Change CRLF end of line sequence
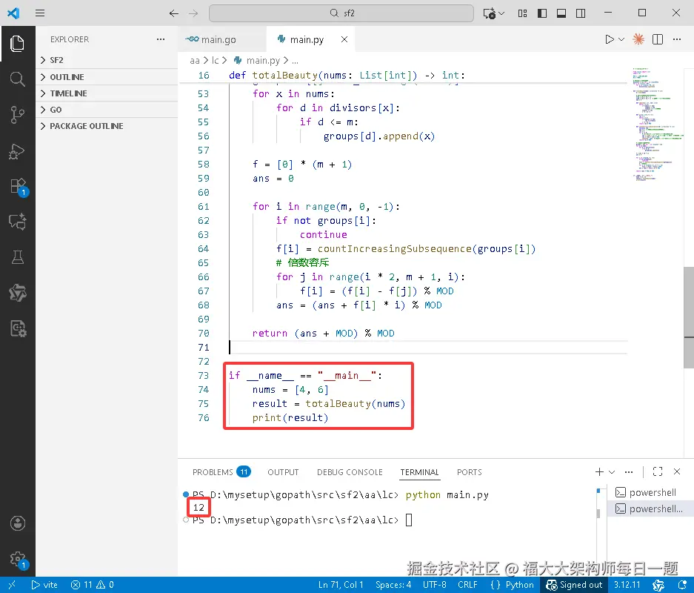 (x=467, y=585)
